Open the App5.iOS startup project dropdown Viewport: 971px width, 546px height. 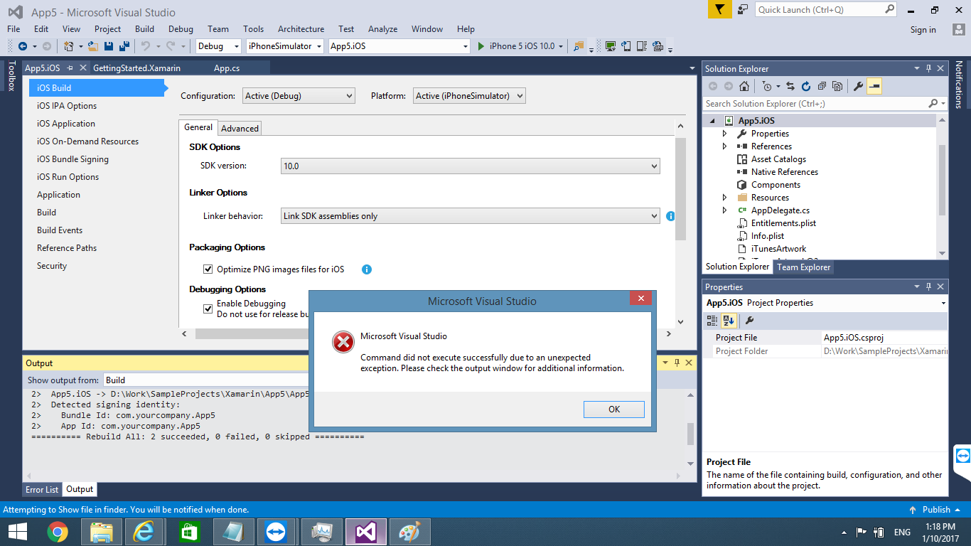point(399,46)
